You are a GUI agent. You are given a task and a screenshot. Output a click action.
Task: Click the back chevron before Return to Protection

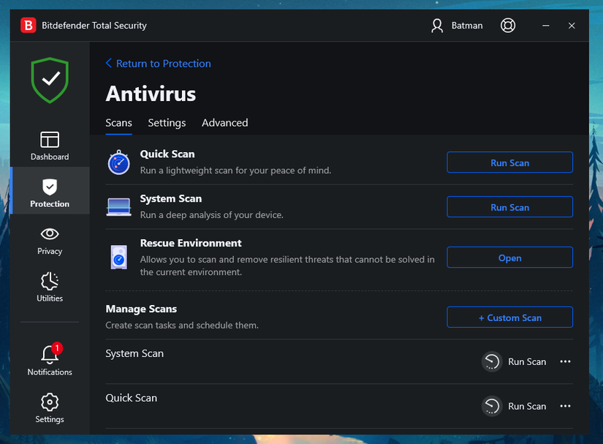coord(109,63)
